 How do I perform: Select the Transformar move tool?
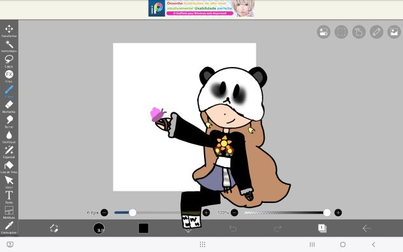pos(9,31)
